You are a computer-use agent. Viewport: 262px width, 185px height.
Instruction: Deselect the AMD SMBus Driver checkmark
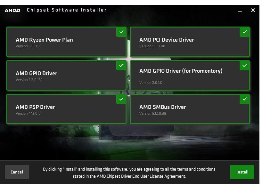point(245,99)
